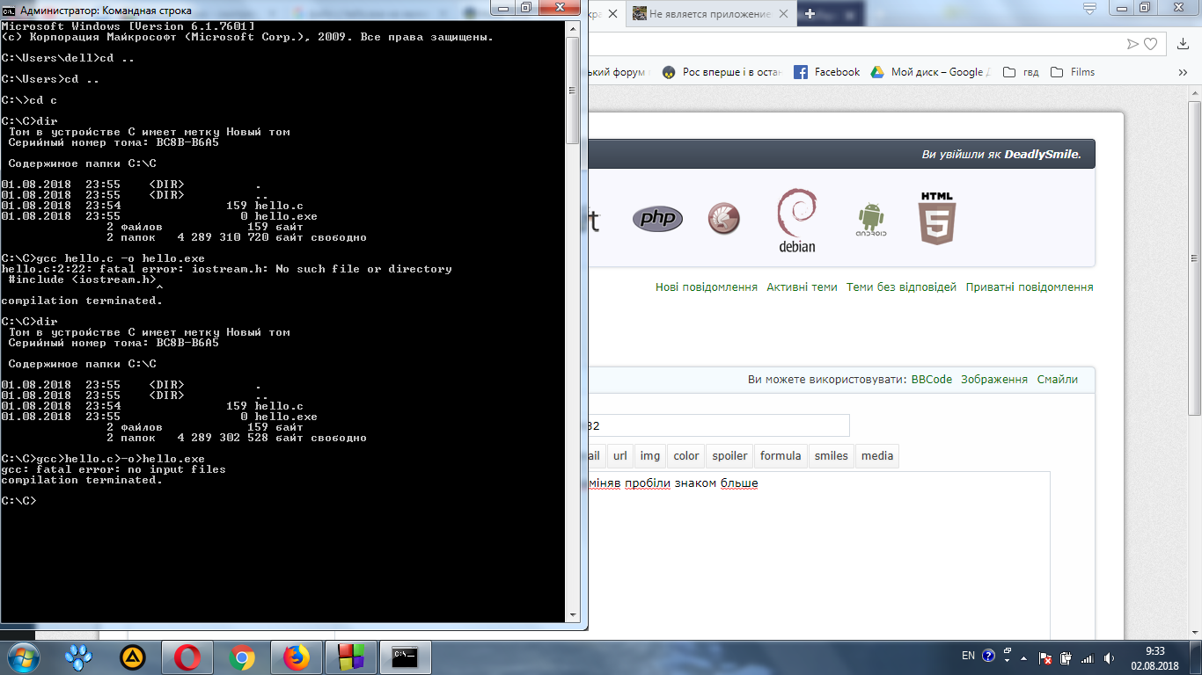
Task: Click the Delphi helmet logo
Action: click(725, 219)
